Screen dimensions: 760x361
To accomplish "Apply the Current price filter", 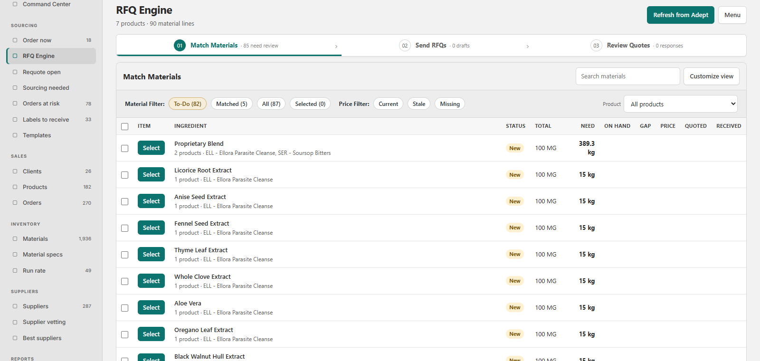I will pyautogui.click(x=389, y=104).
